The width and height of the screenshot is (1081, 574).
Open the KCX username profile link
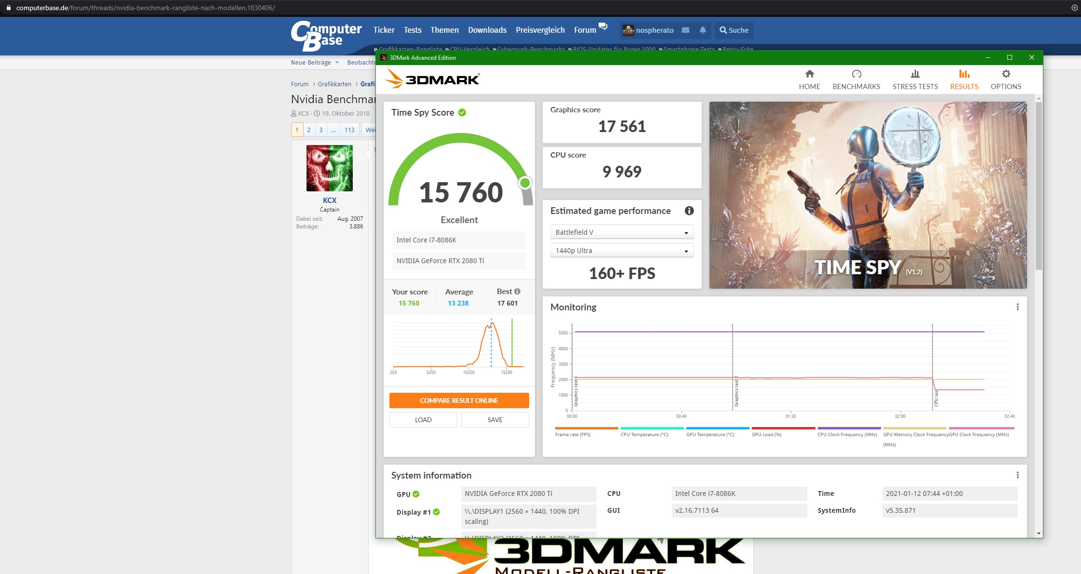tap(330, 200)
